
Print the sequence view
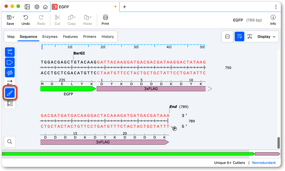pyautogui.click(x=105, y=20)
